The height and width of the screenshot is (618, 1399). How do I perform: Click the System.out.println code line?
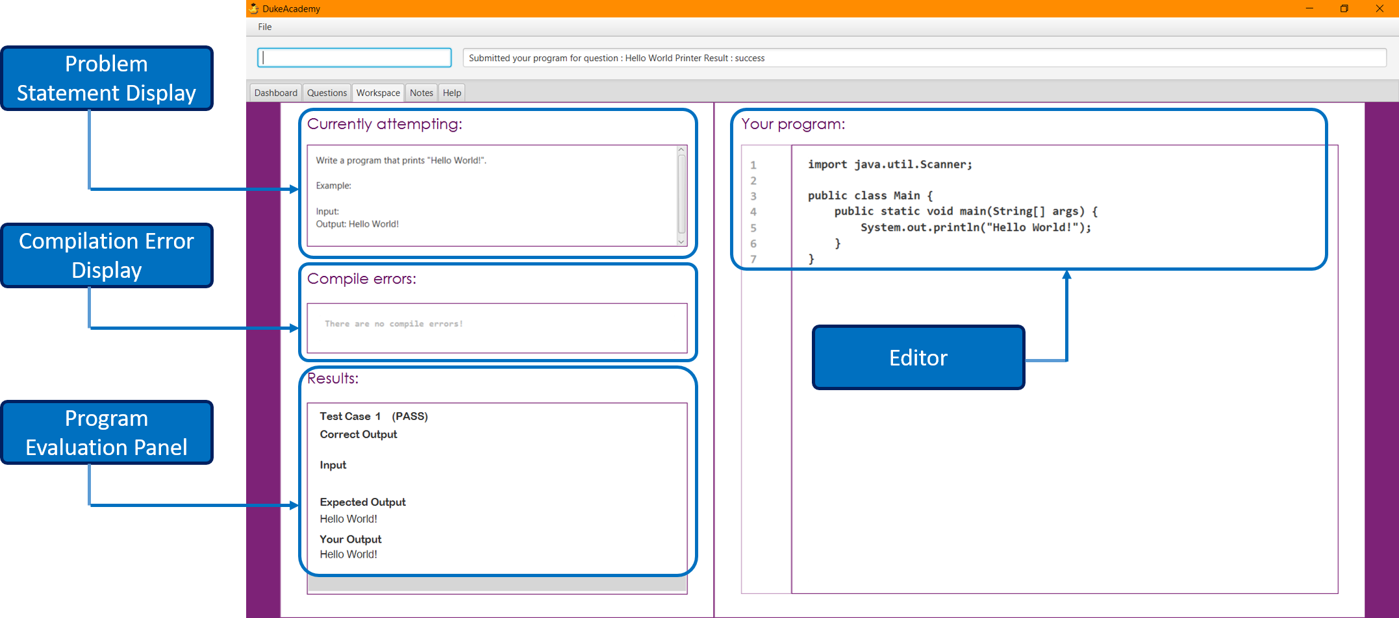tap(976, 227)
